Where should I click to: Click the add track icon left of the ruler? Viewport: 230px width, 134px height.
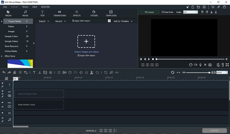click(7, 78)
